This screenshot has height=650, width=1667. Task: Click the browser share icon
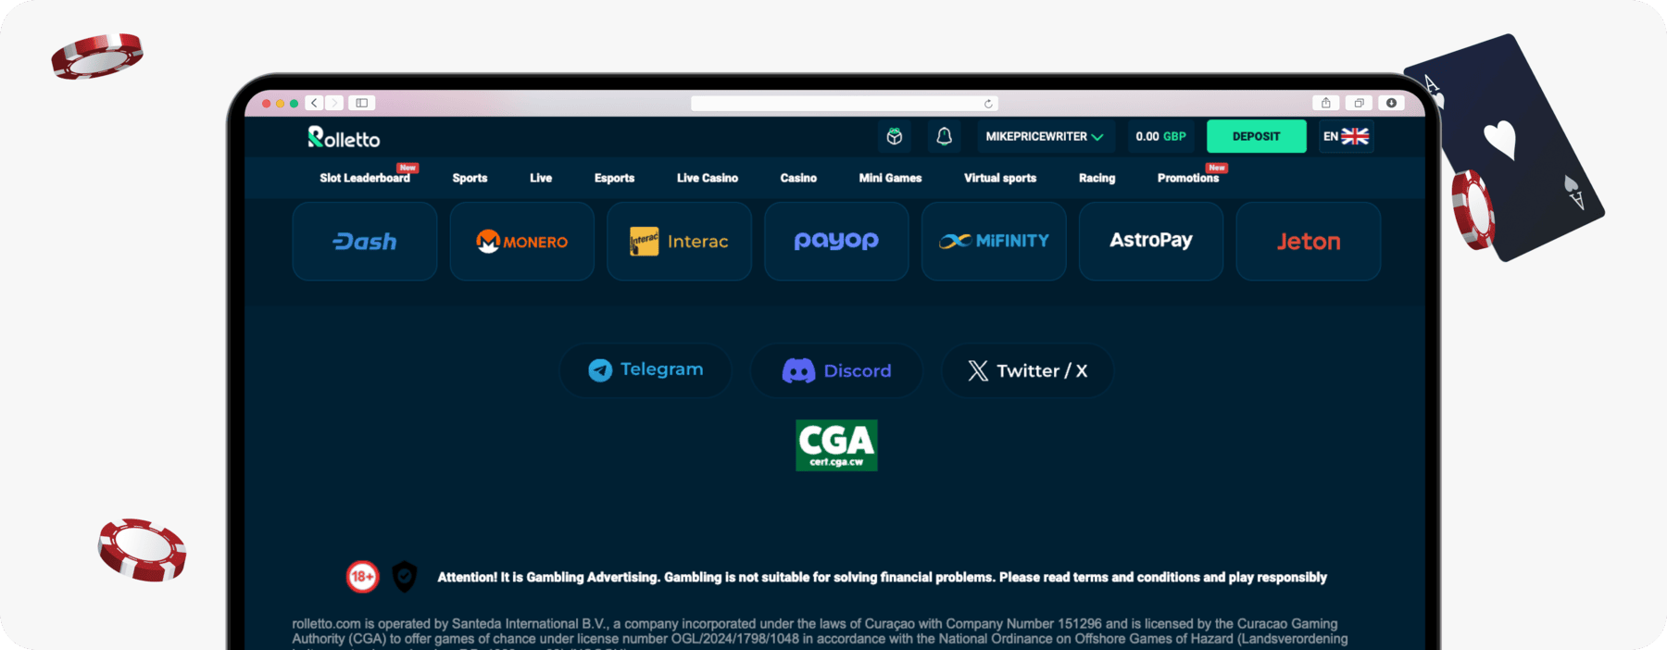[1326, 103]
